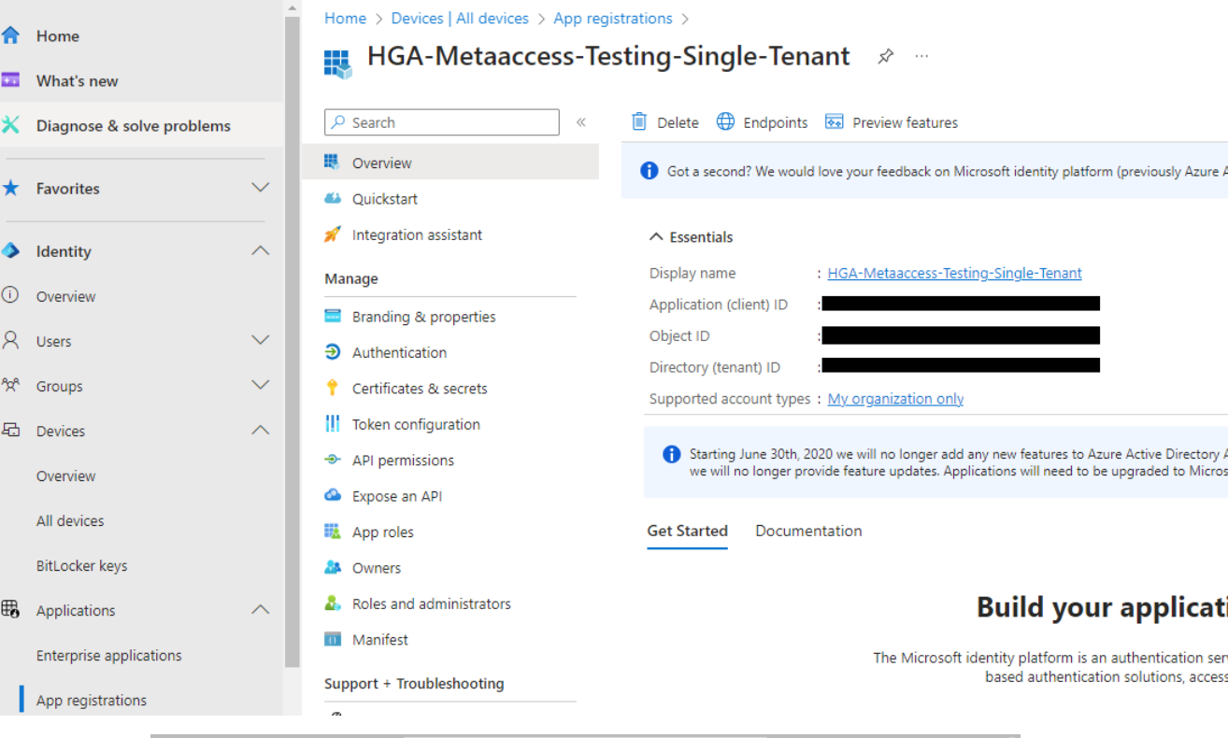Click the Identity diamond icon

10,250
